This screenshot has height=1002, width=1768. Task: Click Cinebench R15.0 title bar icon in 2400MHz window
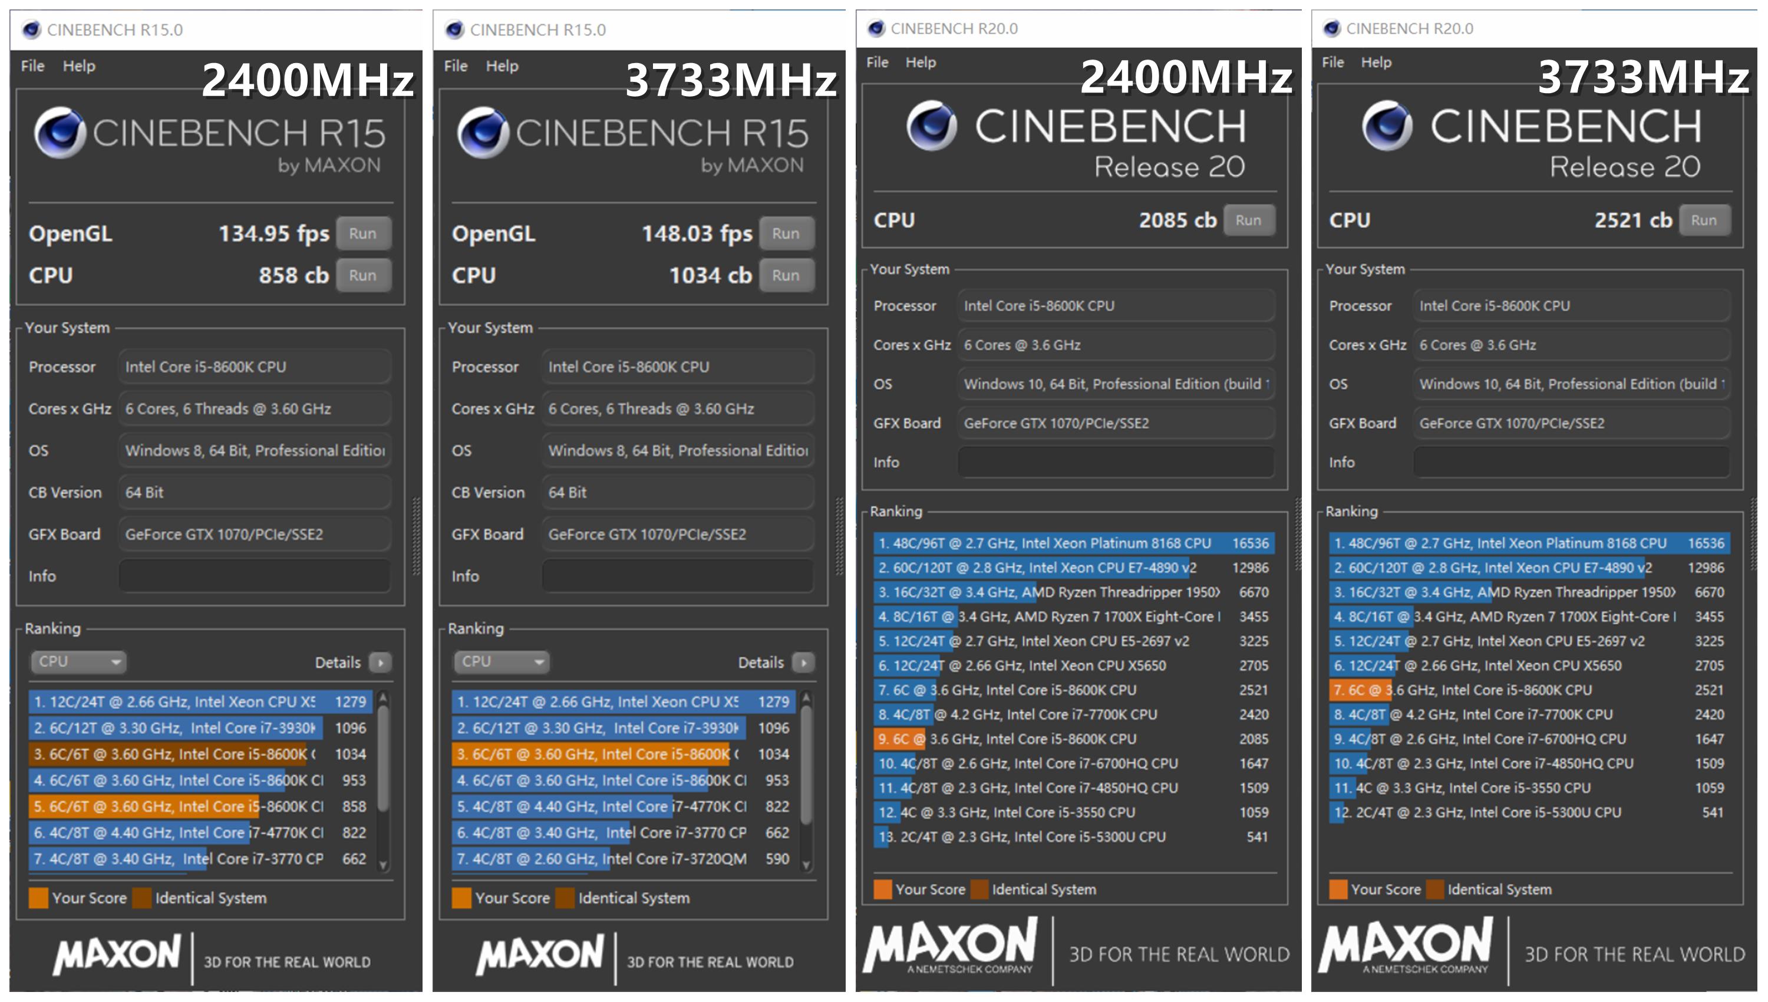31,29
